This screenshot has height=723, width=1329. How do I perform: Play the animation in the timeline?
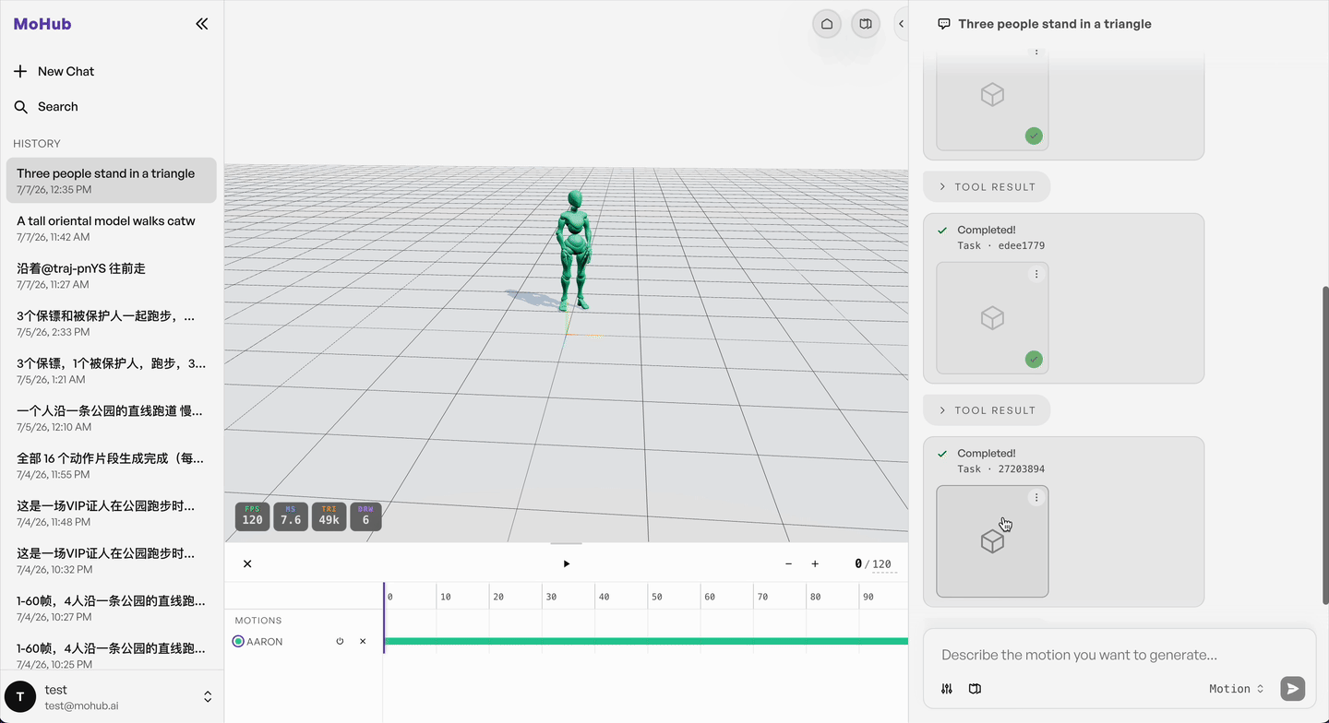click(x=567, y=563)
